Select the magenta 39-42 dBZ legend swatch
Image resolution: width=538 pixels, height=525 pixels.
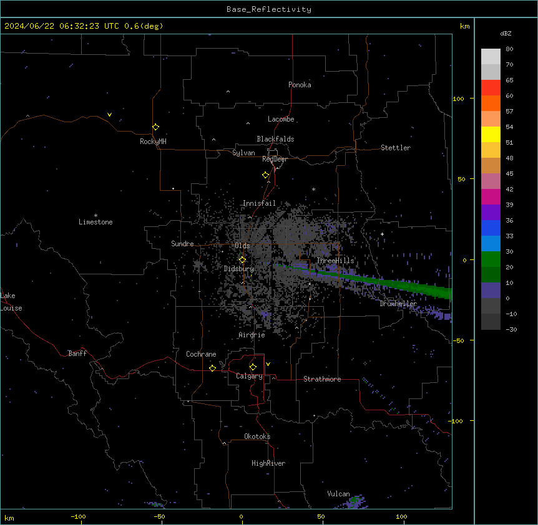coord(491,196)
